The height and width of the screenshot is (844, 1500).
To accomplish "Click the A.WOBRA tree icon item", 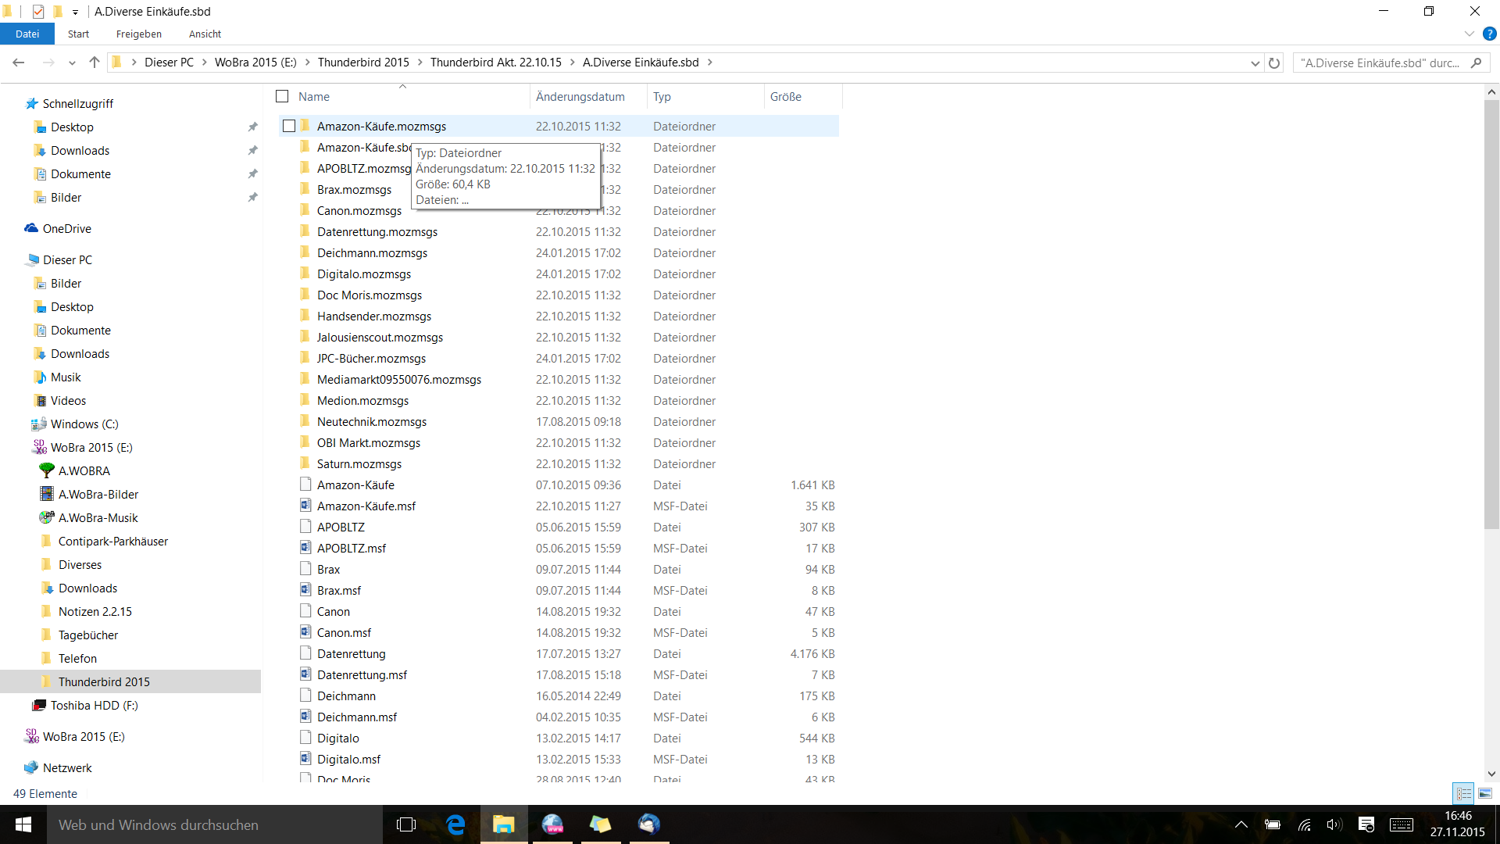I will tap(84, 470).
